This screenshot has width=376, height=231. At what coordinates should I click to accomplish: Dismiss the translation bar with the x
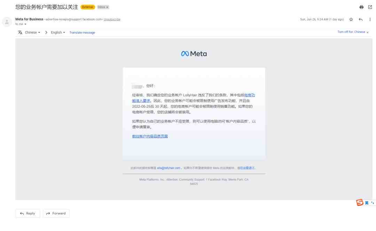tap(368, 32)
